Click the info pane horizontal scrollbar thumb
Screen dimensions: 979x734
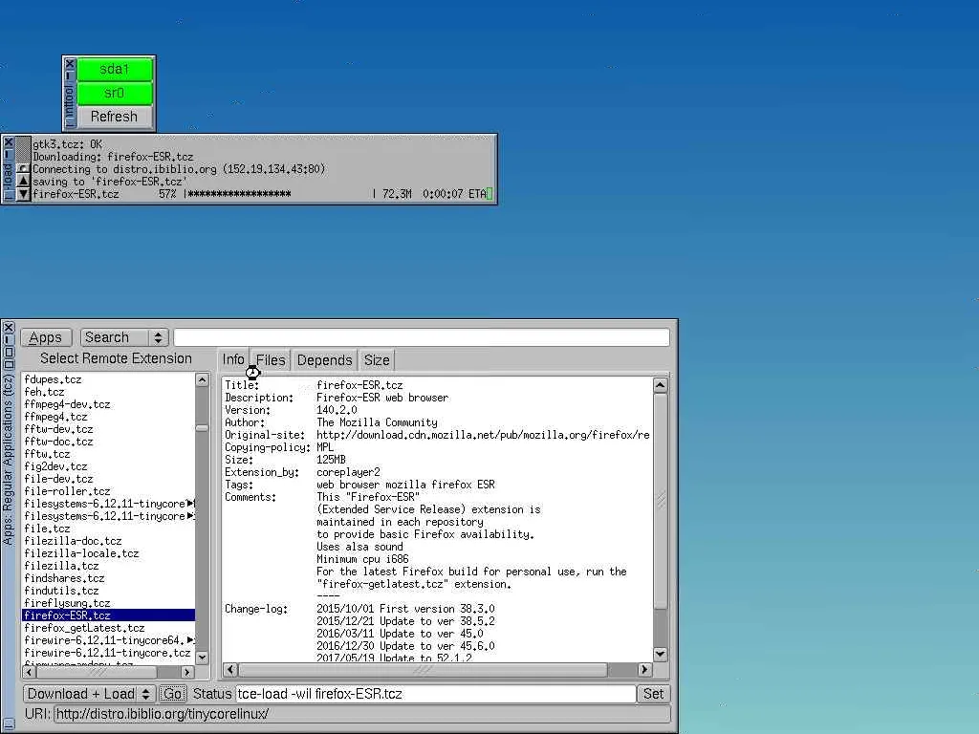tap(423, 670)
